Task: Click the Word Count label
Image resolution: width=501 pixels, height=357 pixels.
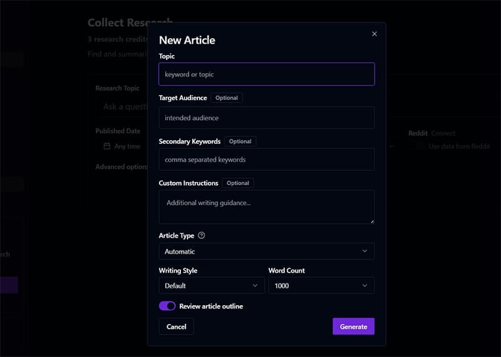Action: [x=287, y=271]
